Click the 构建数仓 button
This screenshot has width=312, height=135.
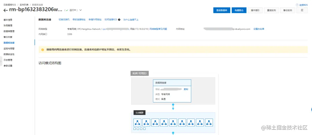click(239, 10)
